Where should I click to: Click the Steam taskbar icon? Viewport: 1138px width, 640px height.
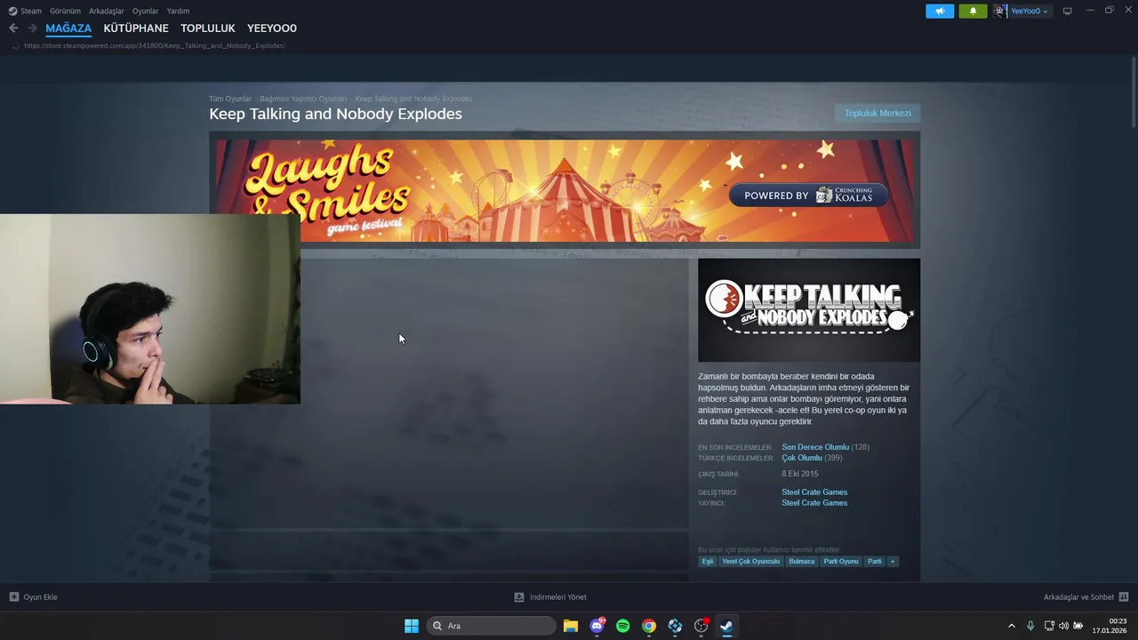point(726,626)
